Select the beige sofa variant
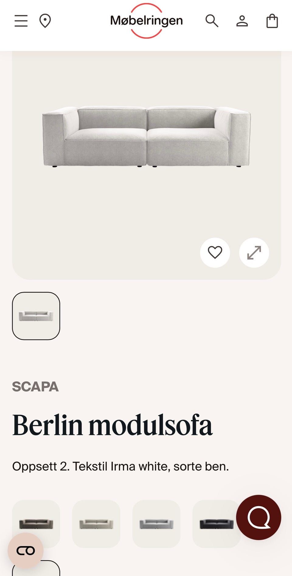 [x=96, y=524]
